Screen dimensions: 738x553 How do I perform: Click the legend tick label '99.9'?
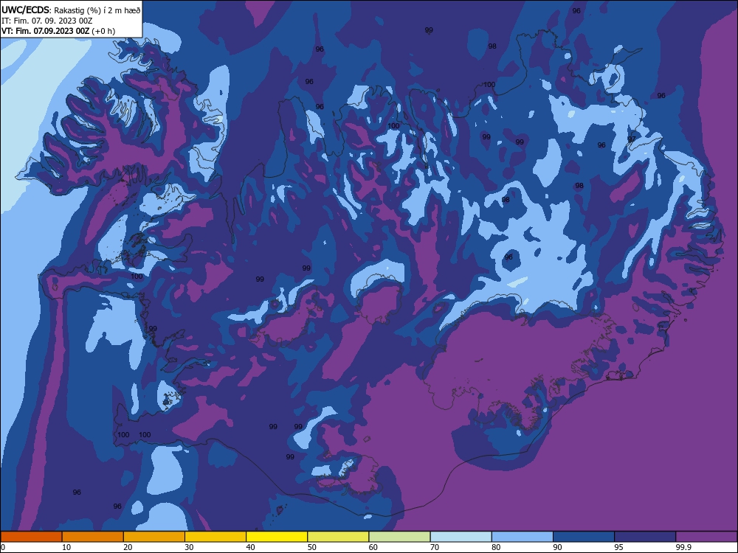(683, 547)
